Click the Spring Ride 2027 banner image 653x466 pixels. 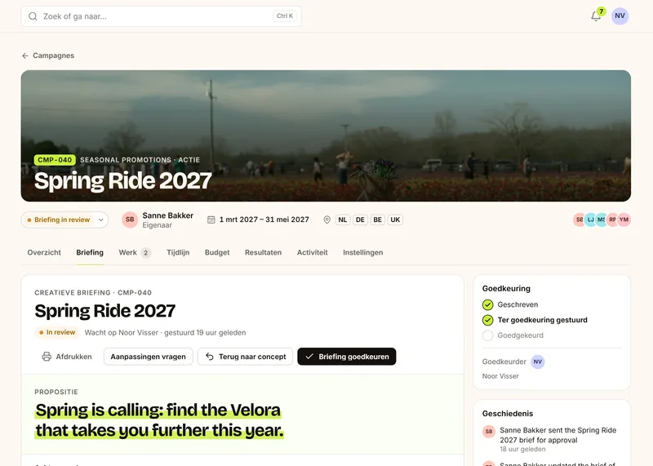click(326, 135)
